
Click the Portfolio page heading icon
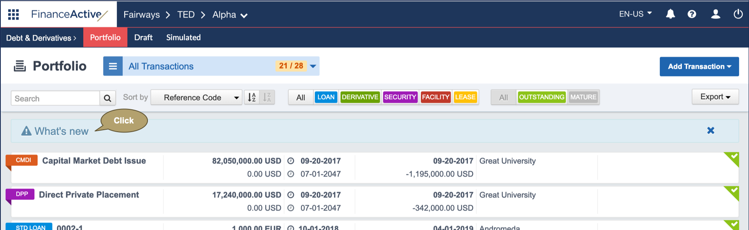click(20, 66)
